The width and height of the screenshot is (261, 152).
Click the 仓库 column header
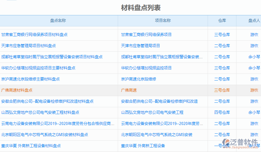[222, 20]
